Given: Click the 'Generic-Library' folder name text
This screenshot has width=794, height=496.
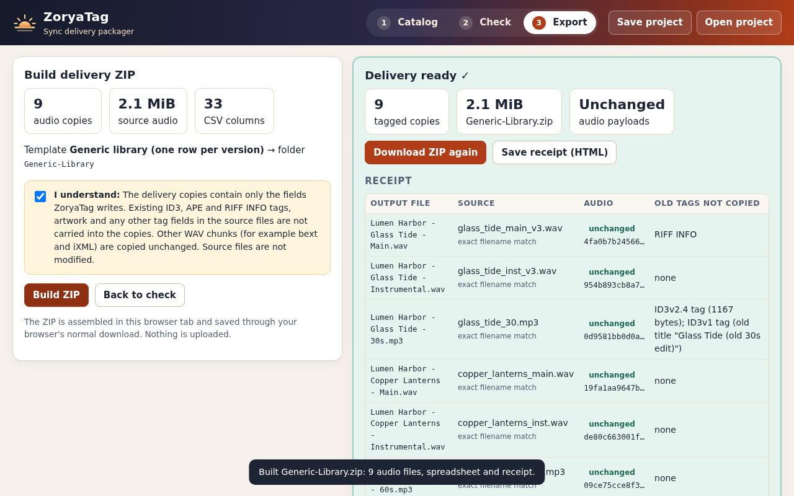Looking at the screenshot, I should (59, 164).
